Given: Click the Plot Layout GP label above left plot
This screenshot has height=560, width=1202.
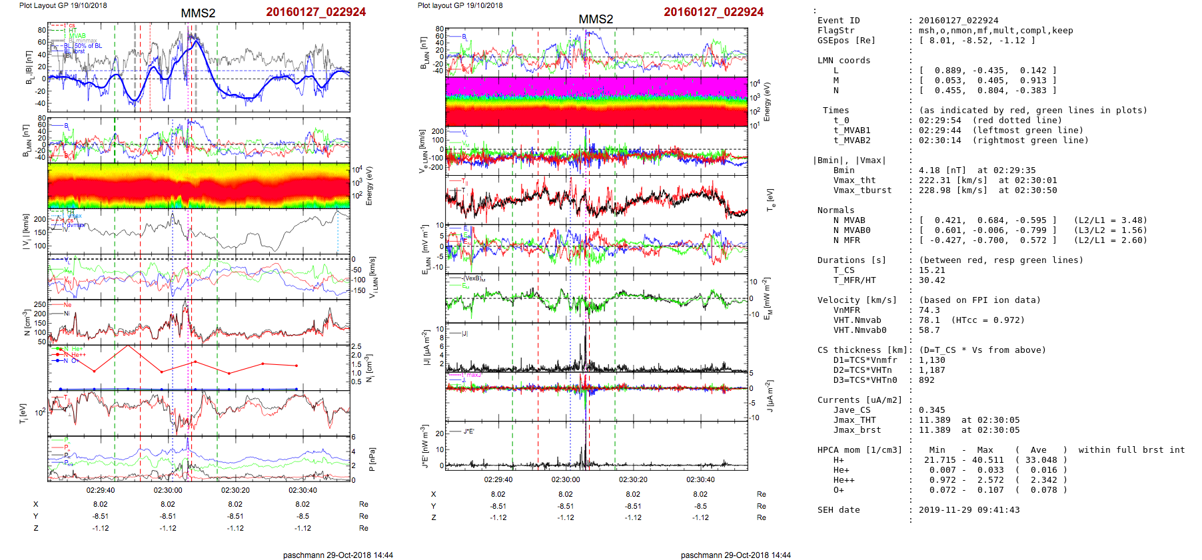Looking at the screenshot, I should 63,5.
